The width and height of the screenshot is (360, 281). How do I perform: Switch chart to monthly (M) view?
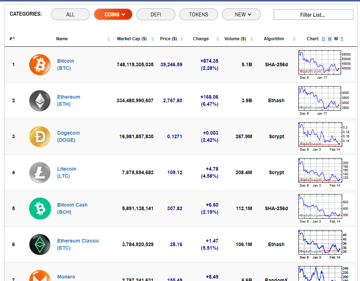[336, 39]
